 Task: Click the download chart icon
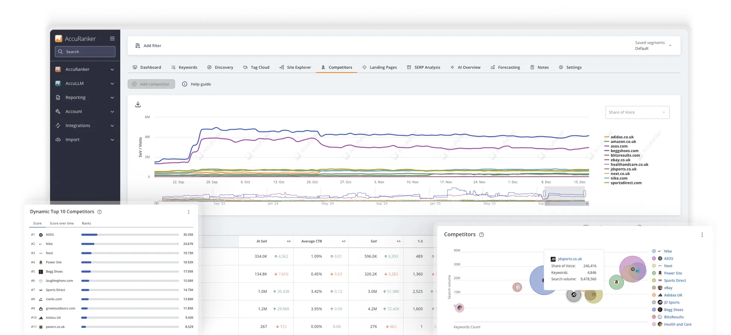[138, 104]
